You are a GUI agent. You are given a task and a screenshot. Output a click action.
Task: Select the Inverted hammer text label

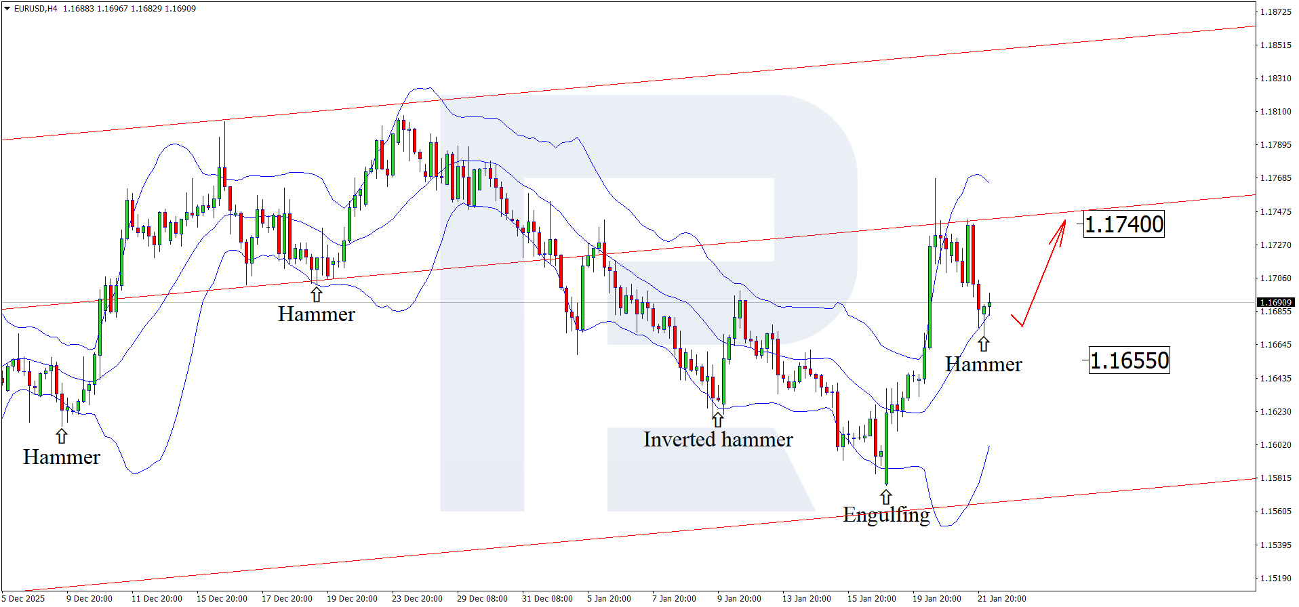pyautogui.click(x=718, y=440)
